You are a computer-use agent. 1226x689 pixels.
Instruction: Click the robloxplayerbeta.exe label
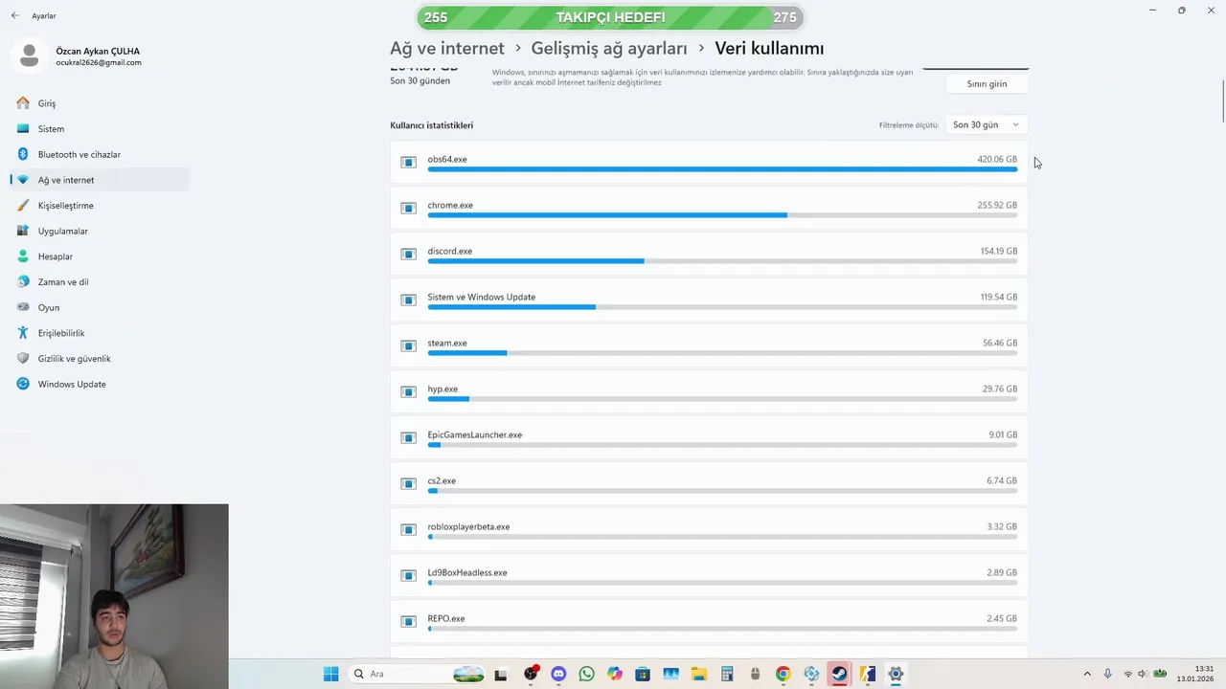pyautogui.click(x=468, y=526)
